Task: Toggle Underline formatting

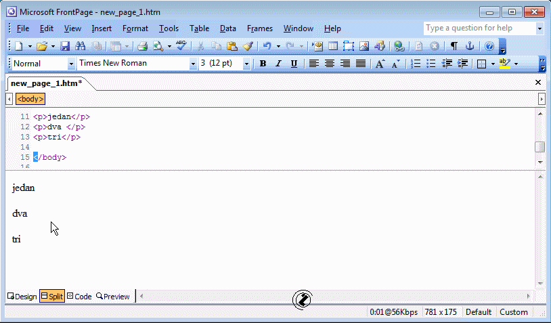Action: (x=293, y=64)
